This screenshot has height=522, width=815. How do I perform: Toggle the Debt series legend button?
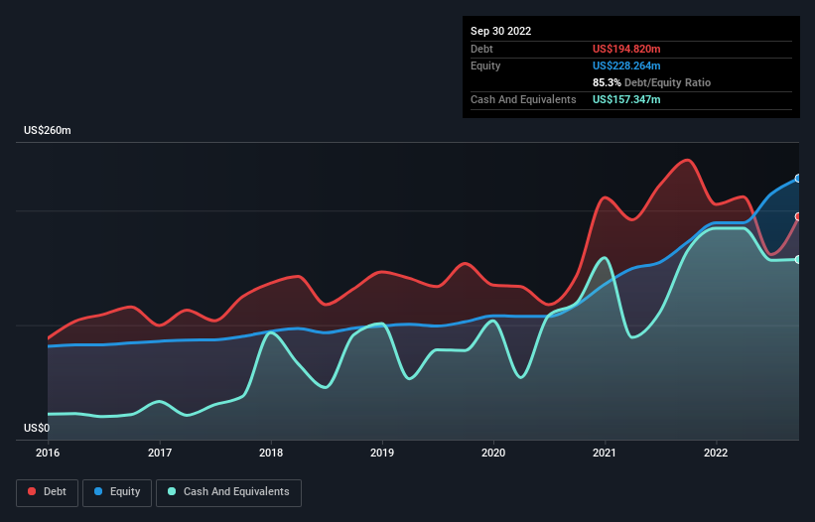(48, 492)
